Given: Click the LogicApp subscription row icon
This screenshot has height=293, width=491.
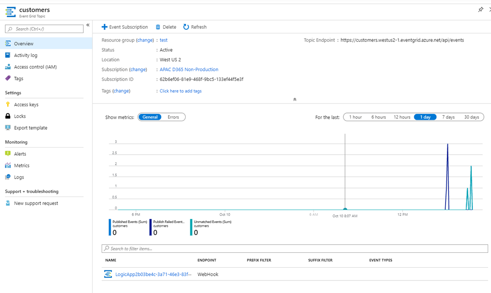Looking at the screenshot, I should point(108,274).
